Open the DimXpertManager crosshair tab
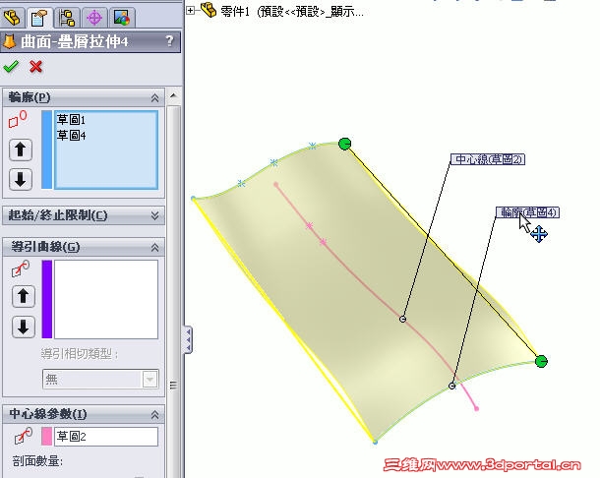Image resolution: width=600 pixels, height=478 pixels. tap(94, 18)
